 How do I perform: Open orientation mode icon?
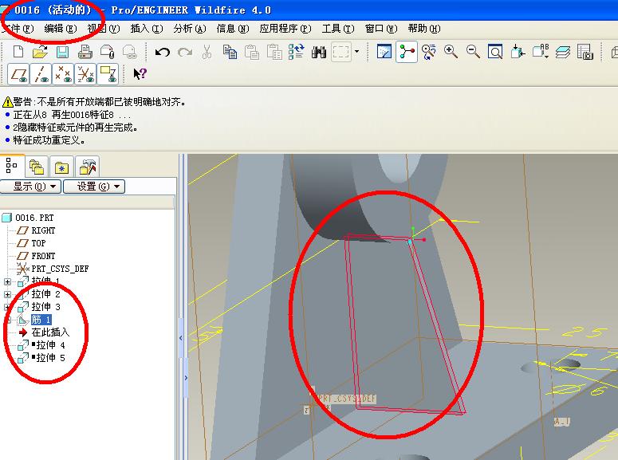pyautogui.click(x=428, y=52)
